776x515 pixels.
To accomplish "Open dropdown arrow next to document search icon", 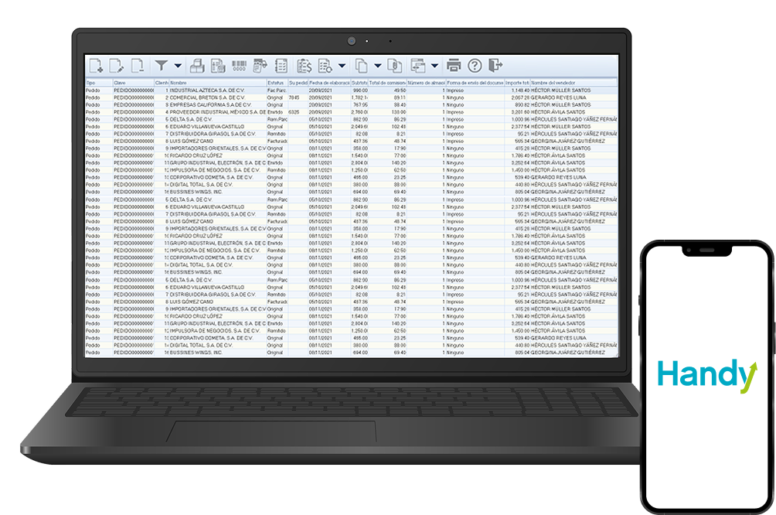I will pos(342,66).
